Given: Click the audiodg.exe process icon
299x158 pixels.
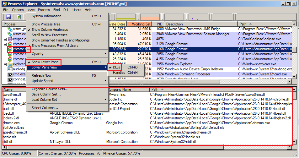Looking at the screenshot, I should coord(10,69).
